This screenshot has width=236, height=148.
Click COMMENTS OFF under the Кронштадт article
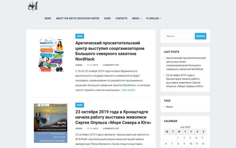(111, 129)
